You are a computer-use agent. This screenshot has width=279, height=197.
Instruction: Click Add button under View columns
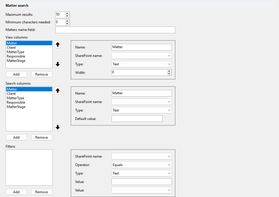16,74
